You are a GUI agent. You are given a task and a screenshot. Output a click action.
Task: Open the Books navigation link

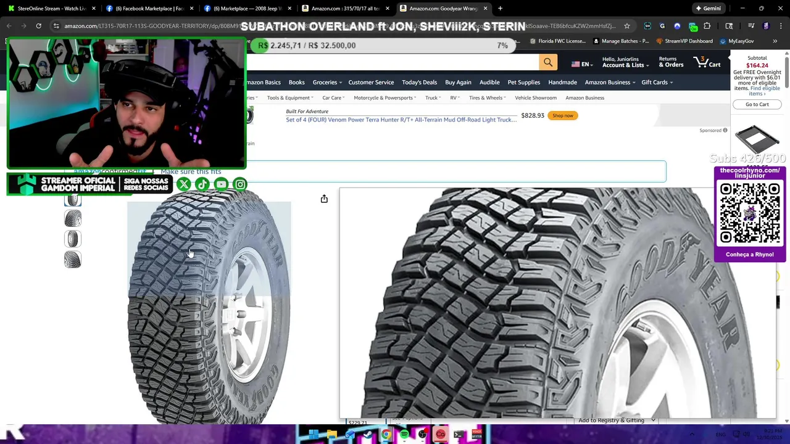point(296,82)
